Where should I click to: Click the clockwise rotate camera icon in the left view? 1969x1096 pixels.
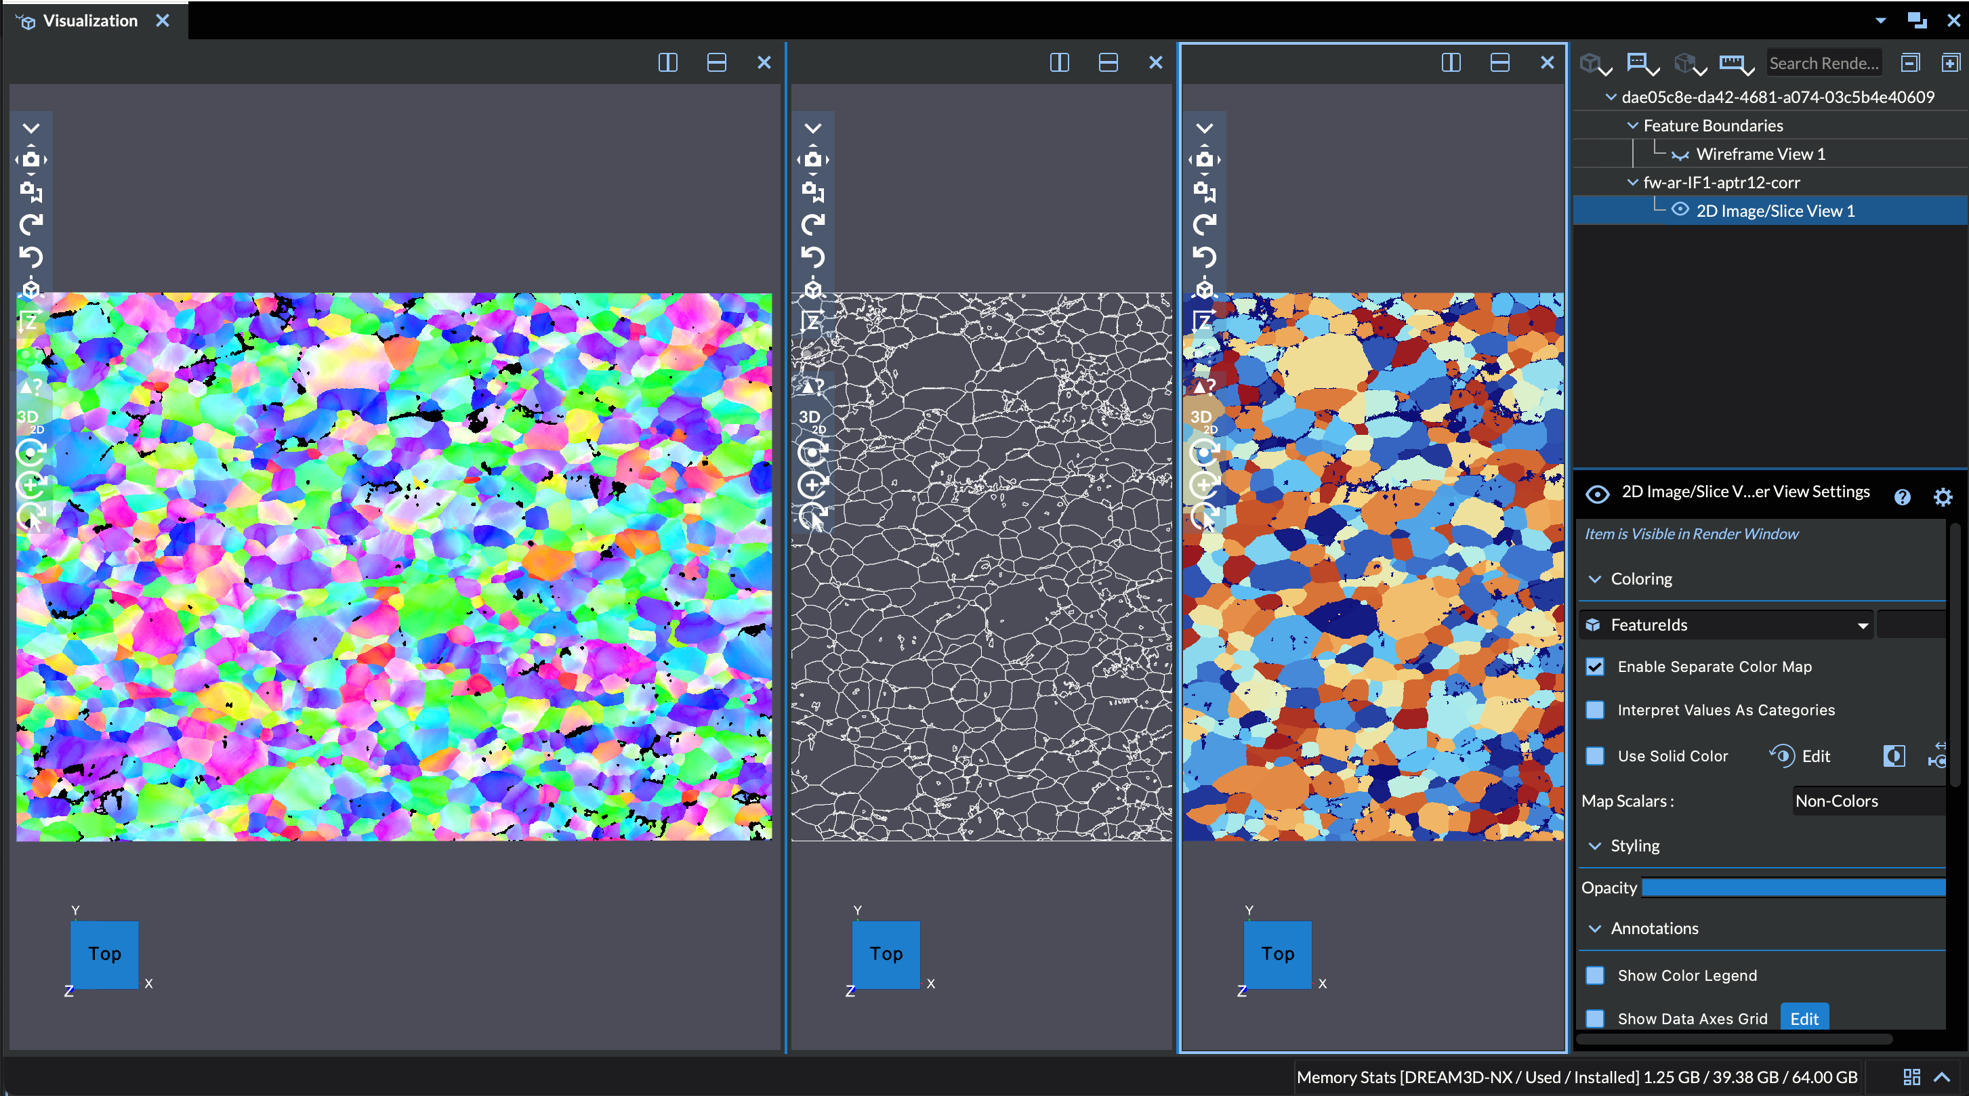[30, 224]
